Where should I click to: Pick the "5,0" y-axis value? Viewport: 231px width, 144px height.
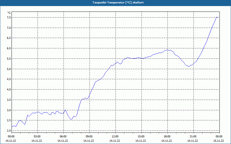tap(9, 69)
